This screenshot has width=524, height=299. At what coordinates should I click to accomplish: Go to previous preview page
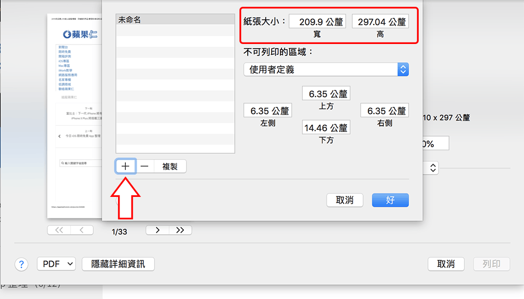pyautogui.click(x=82, y=230)
